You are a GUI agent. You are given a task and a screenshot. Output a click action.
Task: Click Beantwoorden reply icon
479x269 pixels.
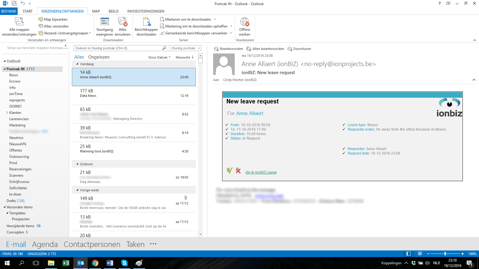click(x=216, y=49)
